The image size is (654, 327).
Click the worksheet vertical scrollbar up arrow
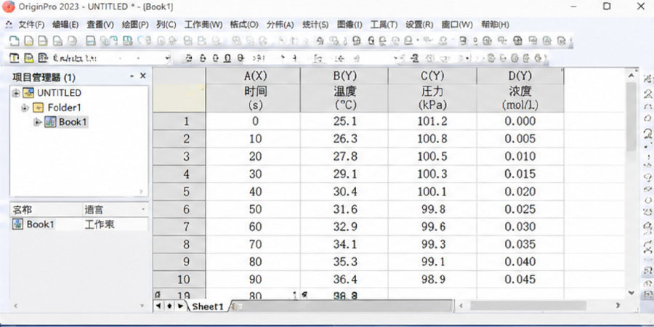631,76
